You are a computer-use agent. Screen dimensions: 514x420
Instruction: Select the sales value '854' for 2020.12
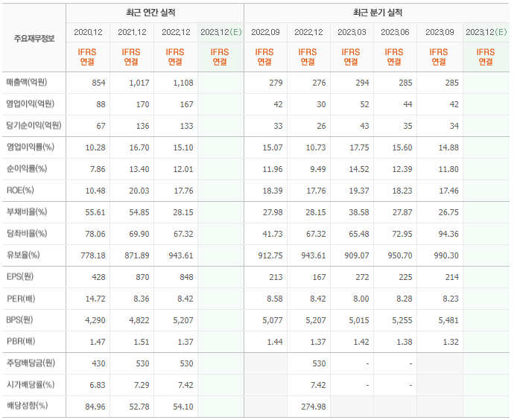coord(98,83)
